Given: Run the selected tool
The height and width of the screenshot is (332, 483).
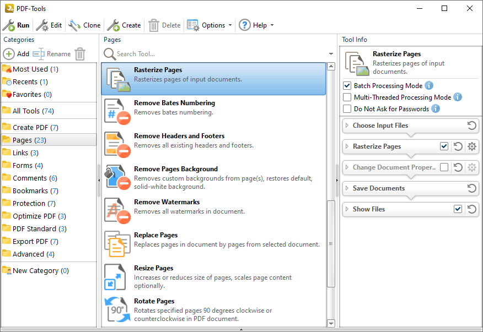Looking at the screenshot, I should 16,25.
